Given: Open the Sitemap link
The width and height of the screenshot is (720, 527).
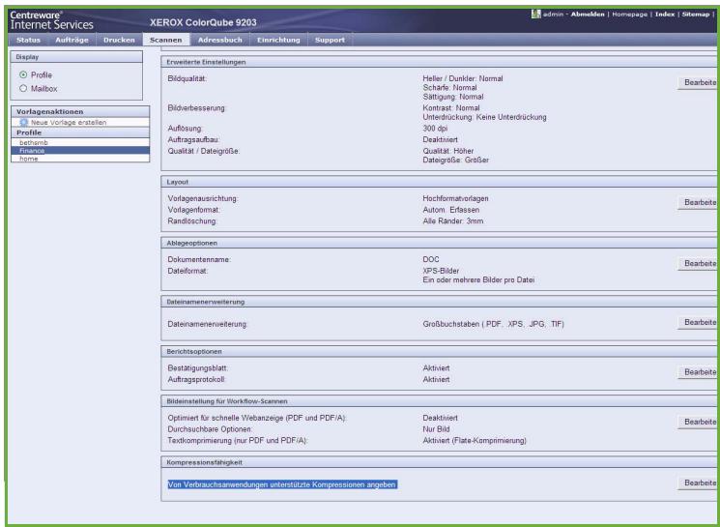Looking at the screenshot, I should click(x=696, y=15).
